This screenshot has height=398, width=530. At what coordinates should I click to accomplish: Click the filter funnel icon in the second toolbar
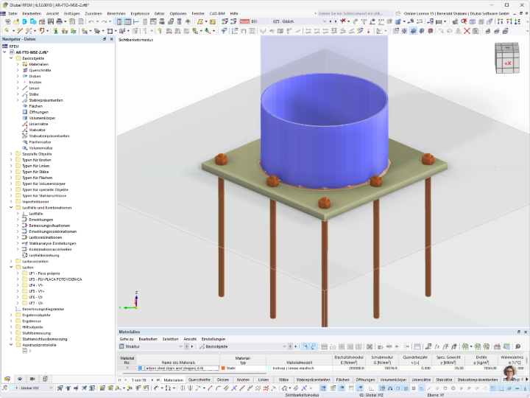pos(224,31)
